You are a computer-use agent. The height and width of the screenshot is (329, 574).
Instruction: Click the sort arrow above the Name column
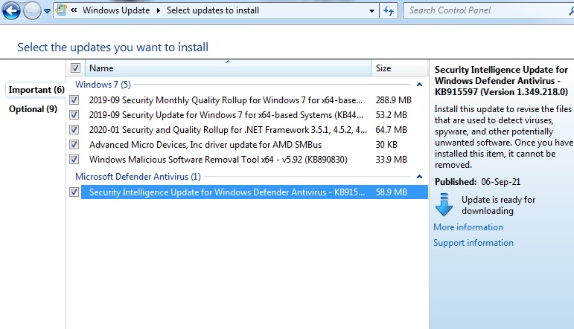point(228,62)
